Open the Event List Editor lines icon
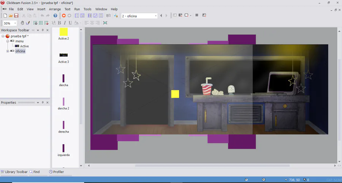Viewport: 342px width, 183px height. (101, 16)
